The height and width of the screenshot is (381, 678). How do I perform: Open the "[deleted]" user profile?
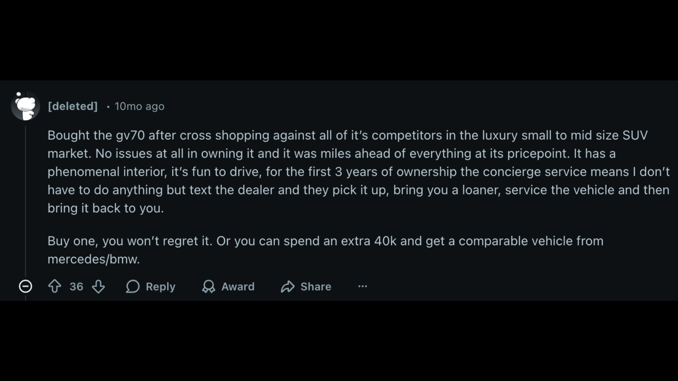[73, 106]
